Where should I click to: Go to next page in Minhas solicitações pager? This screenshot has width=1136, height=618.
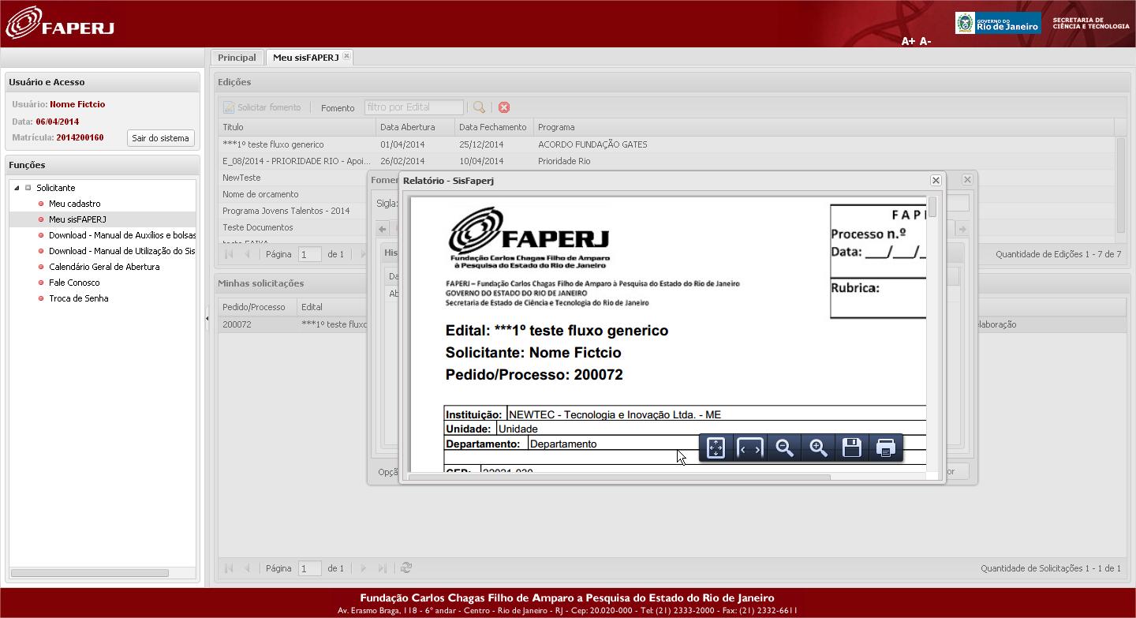[x=363, y=568]
